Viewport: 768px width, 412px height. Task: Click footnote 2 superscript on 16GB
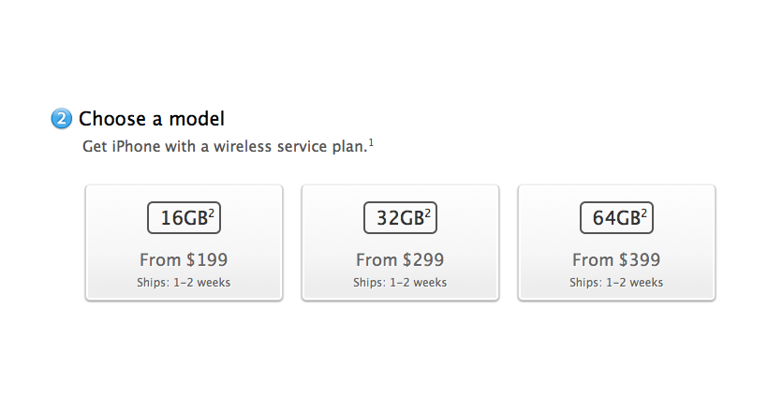tap(212, 213)
